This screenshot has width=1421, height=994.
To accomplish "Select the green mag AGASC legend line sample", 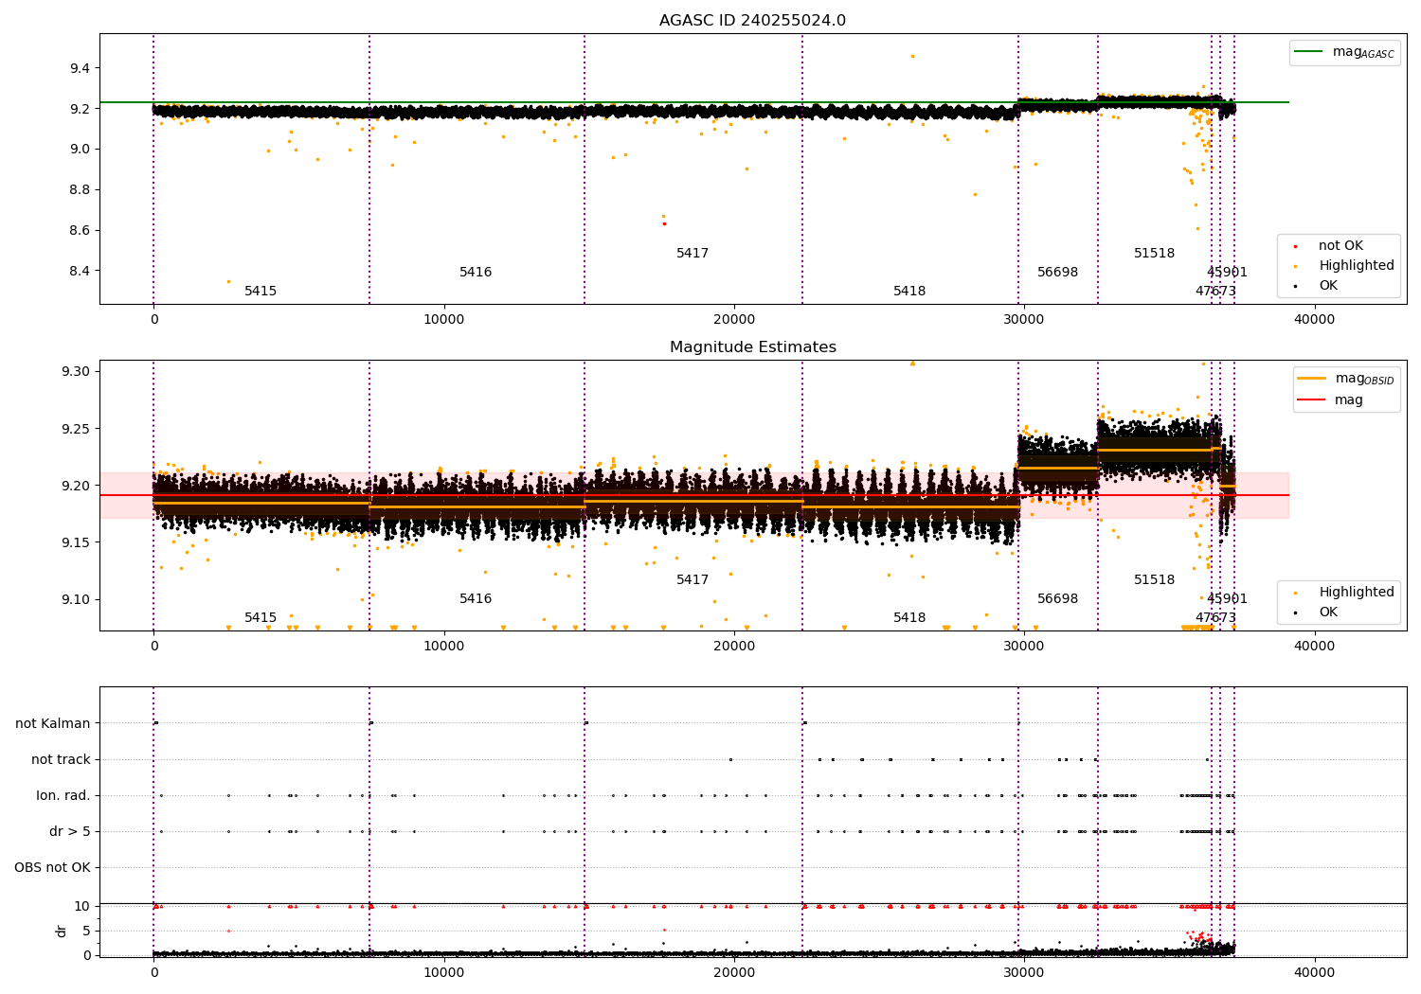I will [1308, 52].
